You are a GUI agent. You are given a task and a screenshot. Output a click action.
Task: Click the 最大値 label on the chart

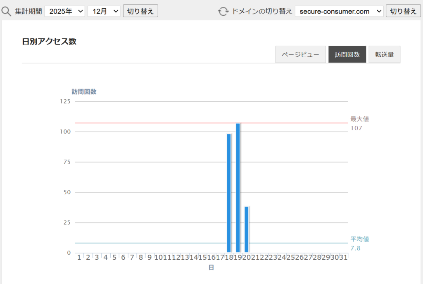(359, 119)
